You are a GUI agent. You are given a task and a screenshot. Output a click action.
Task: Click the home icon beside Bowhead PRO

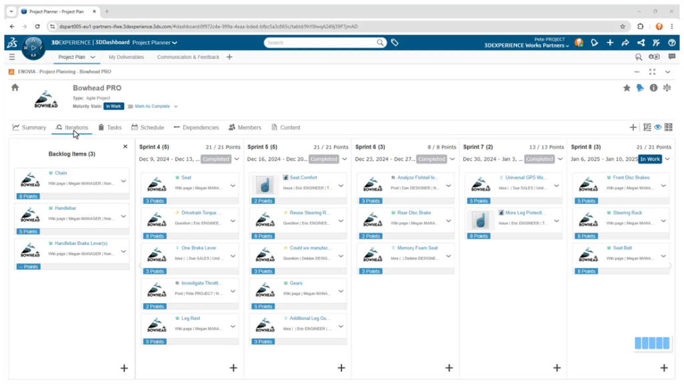[x=15, y=87]
